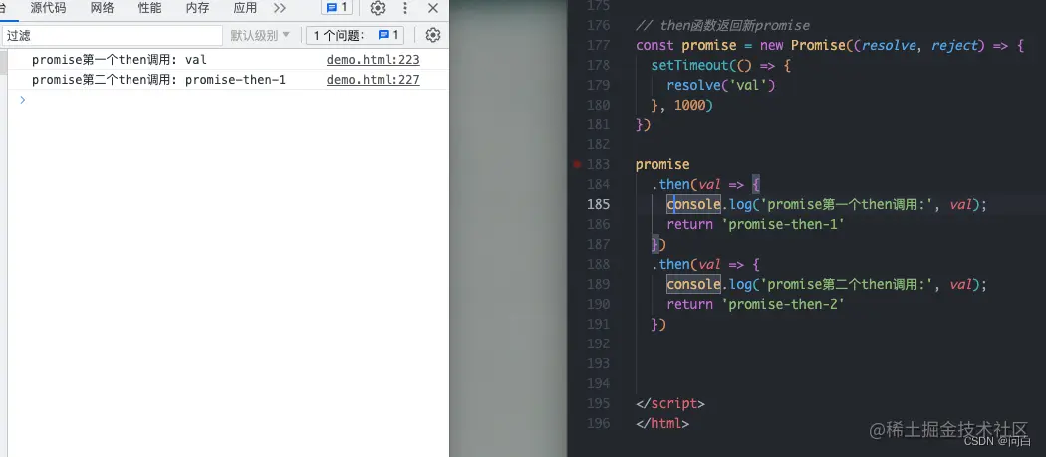Open the 源代码 tab in DevTools

pyautogui.click(x=48, y=8)
